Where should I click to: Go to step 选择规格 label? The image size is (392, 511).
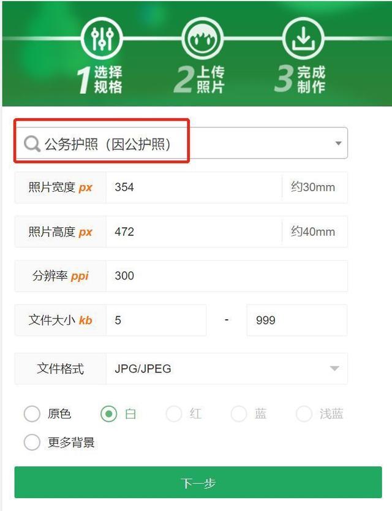click(108, 80)
